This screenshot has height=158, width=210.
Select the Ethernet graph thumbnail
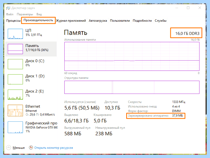click(15, 111)
